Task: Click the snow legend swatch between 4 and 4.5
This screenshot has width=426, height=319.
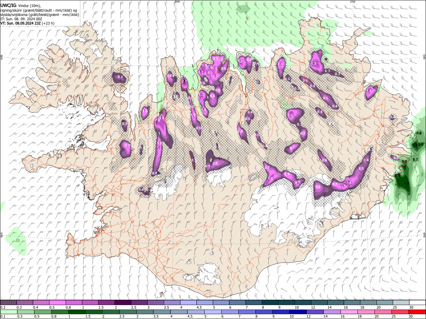Action: tap(188, 303)
